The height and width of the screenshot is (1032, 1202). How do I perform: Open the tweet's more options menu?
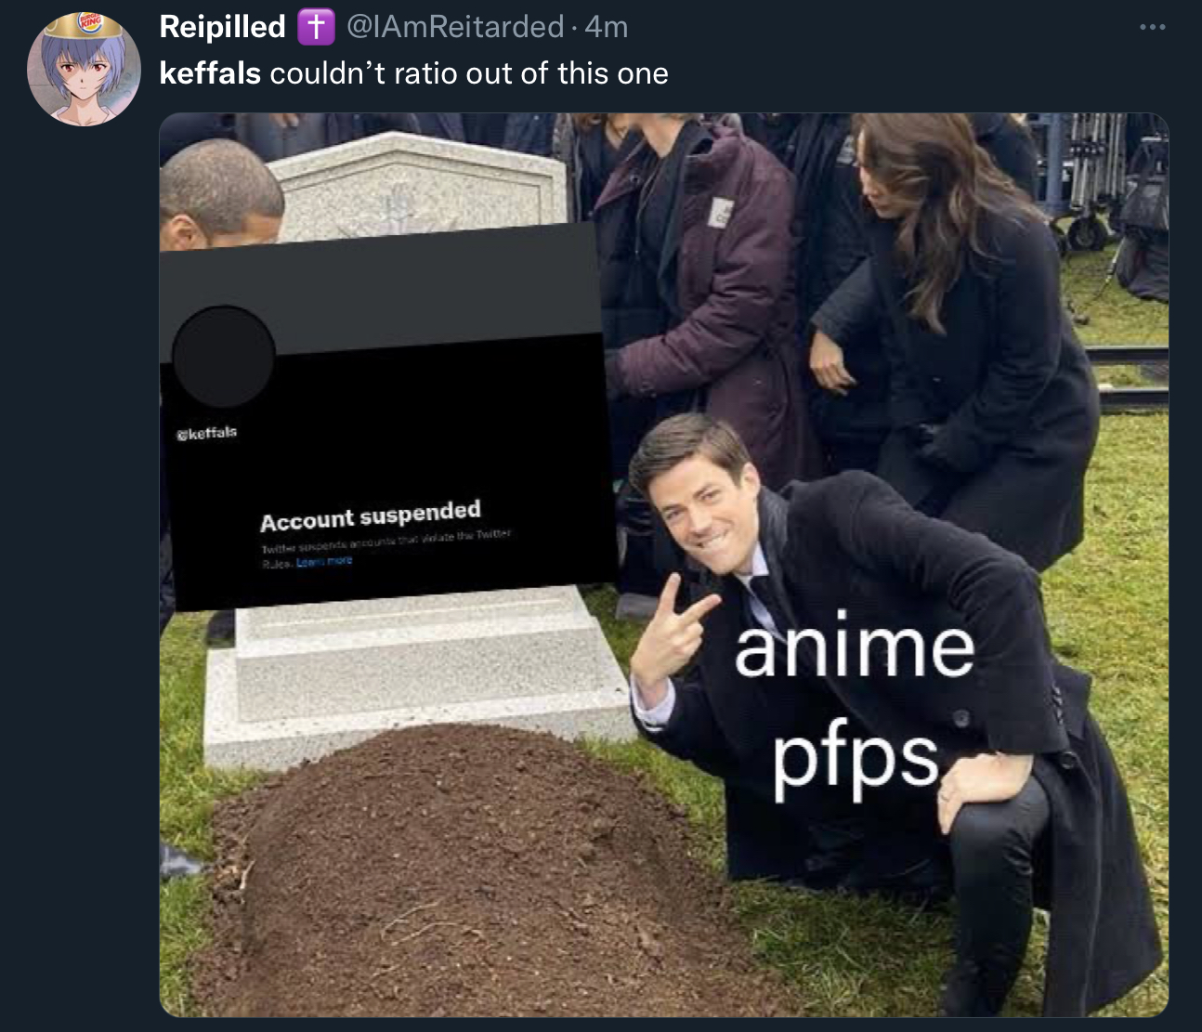coord(1152,27)
